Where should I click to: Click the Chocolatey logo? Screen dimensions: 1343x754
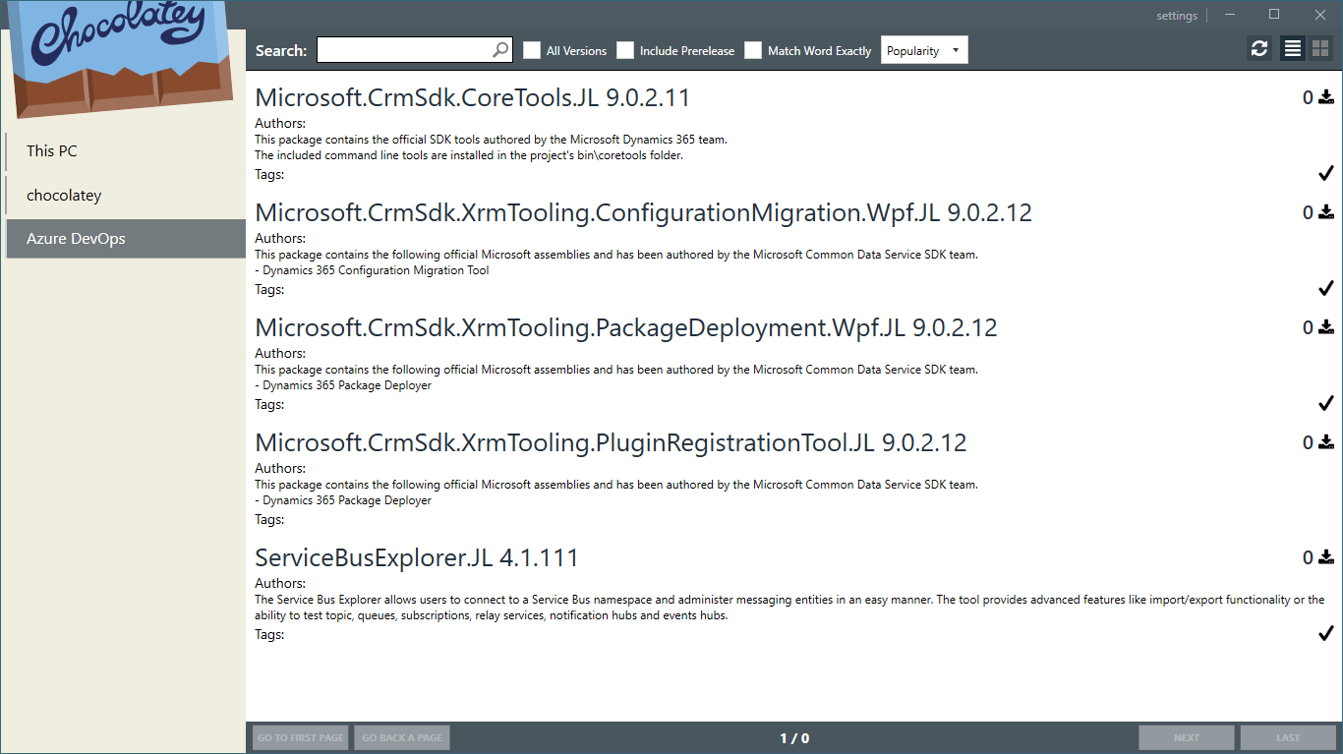pos(123,57)
